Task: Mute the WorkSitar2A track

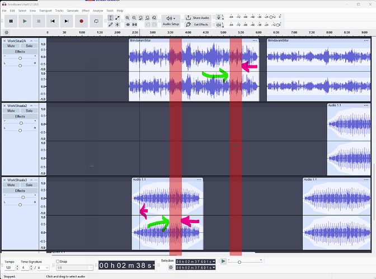Action: point(11,46)
